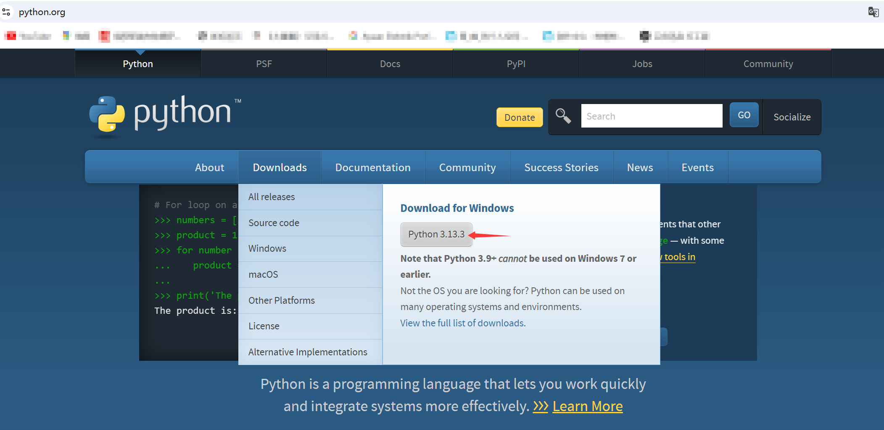Select Alternative Implementations in Downloads submenu
This screenshot has height=430, width=884.
pos(310,352)
